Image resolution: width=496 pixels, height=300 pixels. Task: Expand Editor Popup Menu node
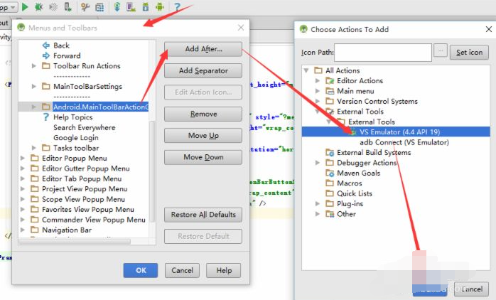(23, 158)
